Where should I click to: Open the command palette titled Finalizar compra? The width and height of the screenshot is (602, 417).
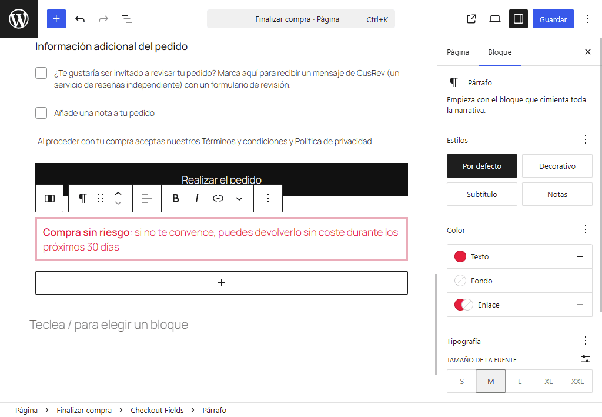click(300, 19)
